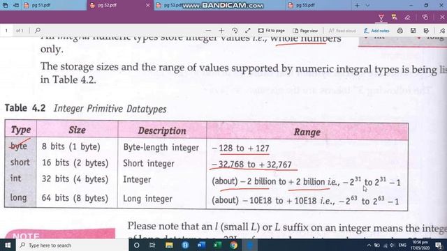Image resolution: width=447 pixels, height=251 pixels.
Task: Select the pen annotation tool
Action: pyautogui.click(x=381, y=17)
